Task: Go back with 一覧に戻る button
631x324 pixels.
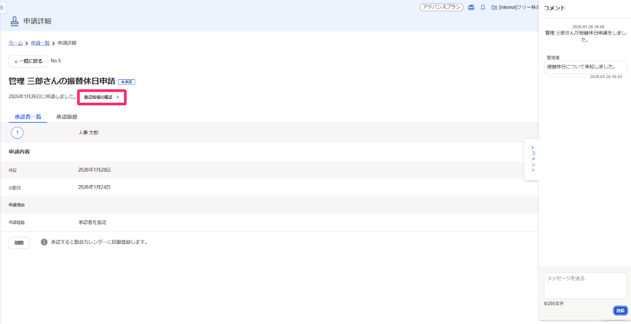Action: pos(28,61)
